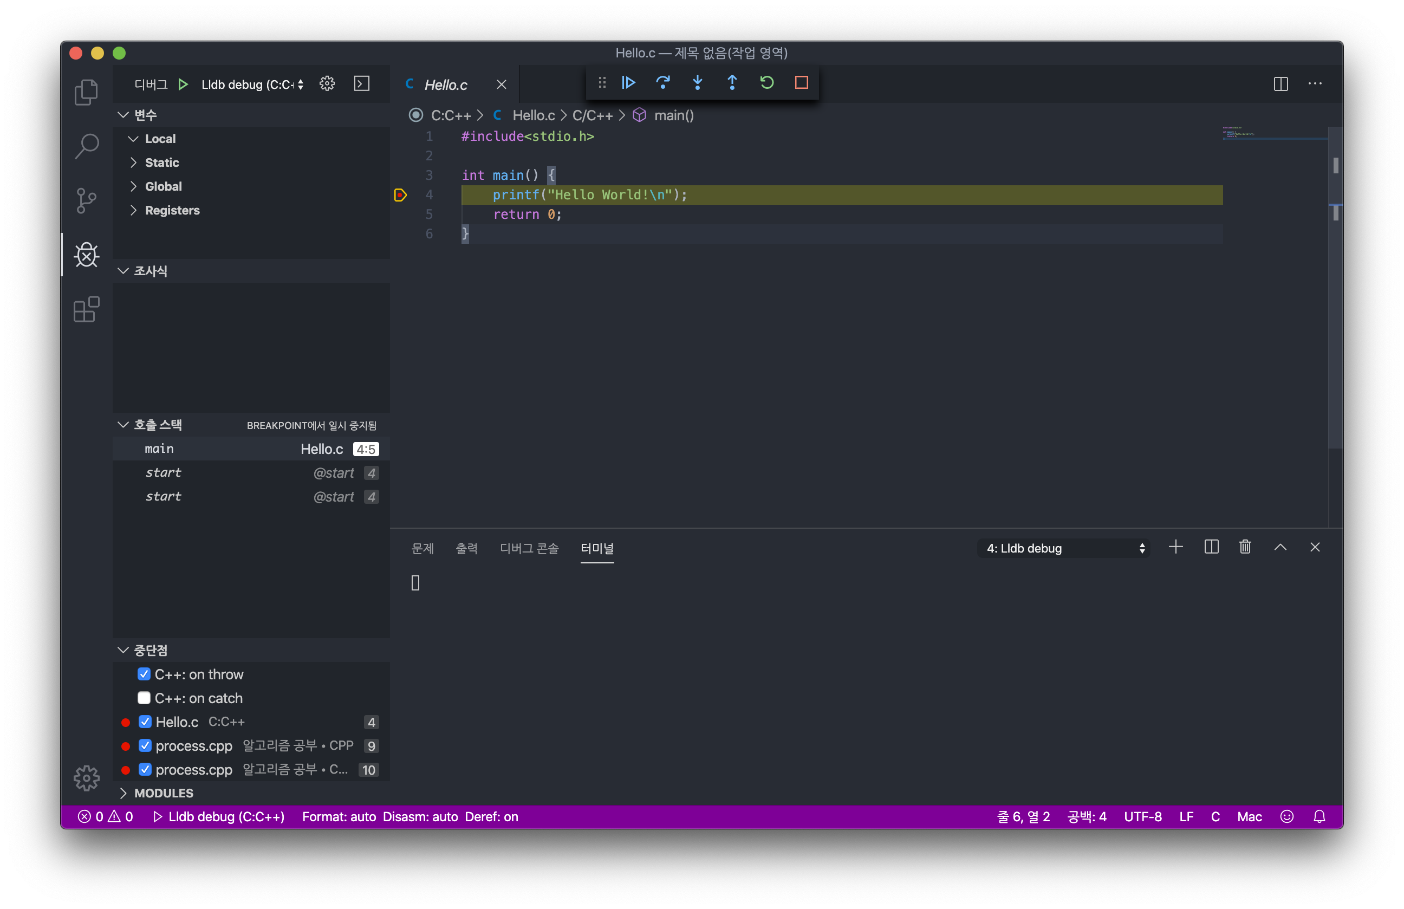Restart the debug session

(x=766, y=82)
